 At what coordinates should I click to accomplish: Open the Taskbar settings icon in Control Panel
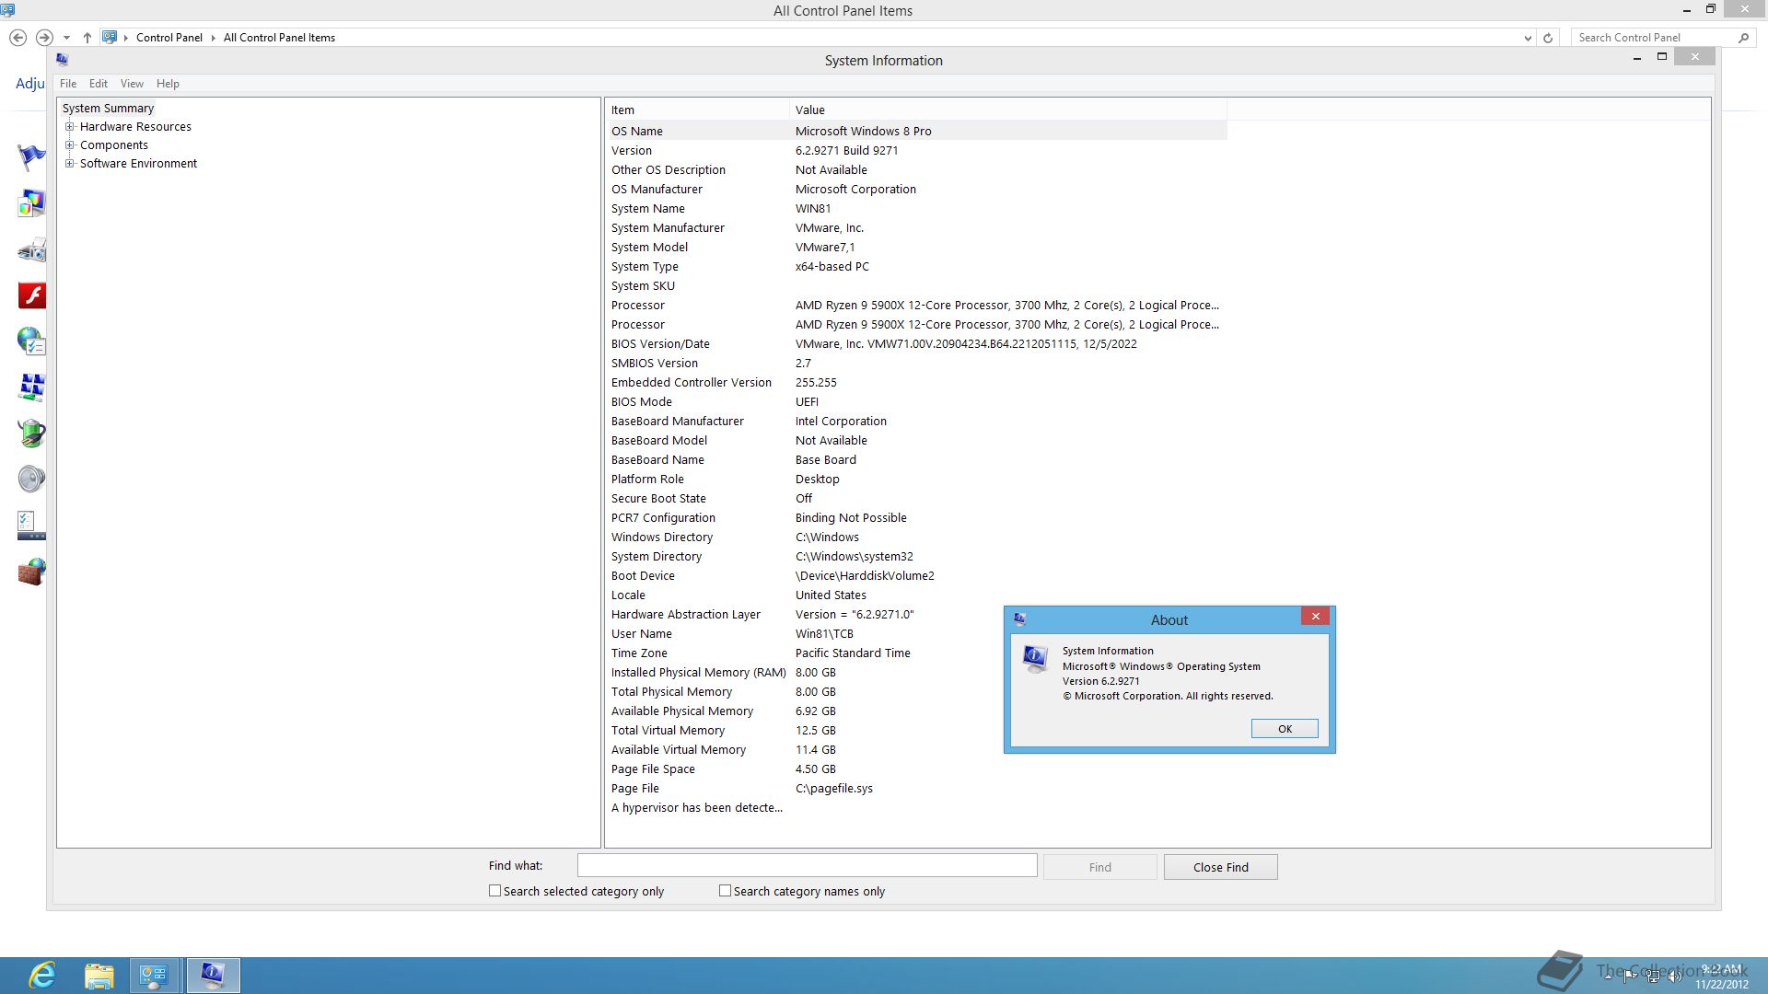click(x=31, y=526)
